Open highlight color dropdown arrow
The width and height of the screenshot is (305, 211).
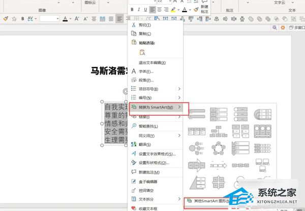click(178, 10)
